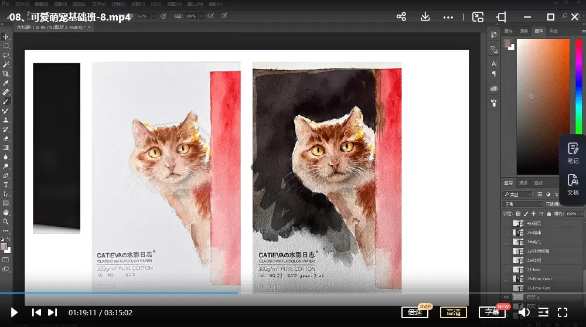Enter fullscreen video mode
586x327 pixels.
click(563, 312)
